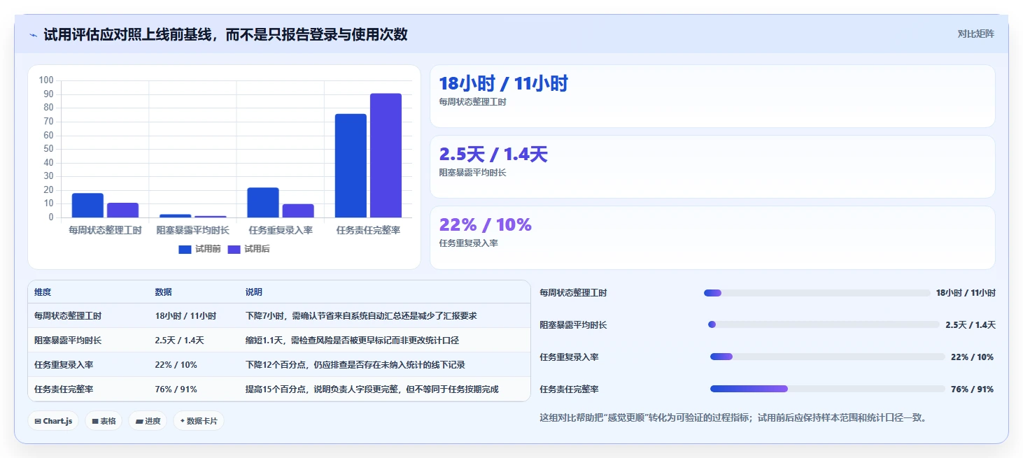Viewport: 1023px width, 458px height.
Task: Click the 数据卡片 tag chip
Action: pos(199,421)
